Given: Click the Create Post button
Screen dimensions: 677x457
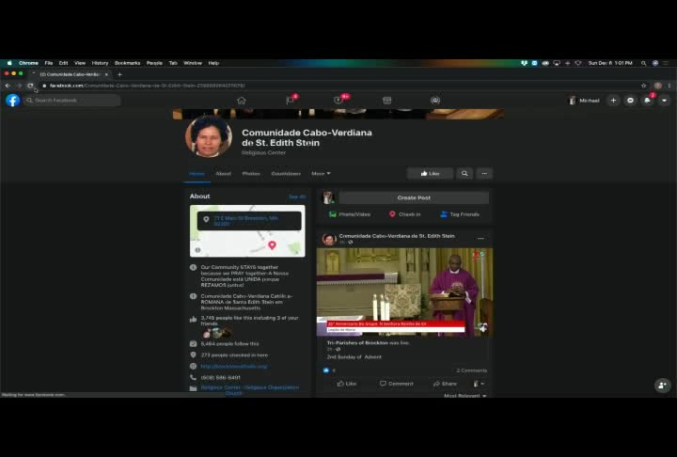Looking at the screenshot, I should 414,197.
